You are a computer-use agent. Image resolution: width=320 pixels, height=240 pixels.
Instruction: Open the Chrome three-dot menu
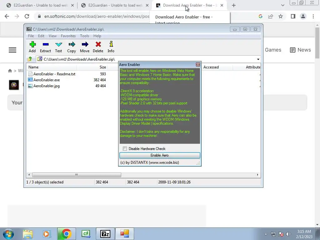tap(313, 16)
